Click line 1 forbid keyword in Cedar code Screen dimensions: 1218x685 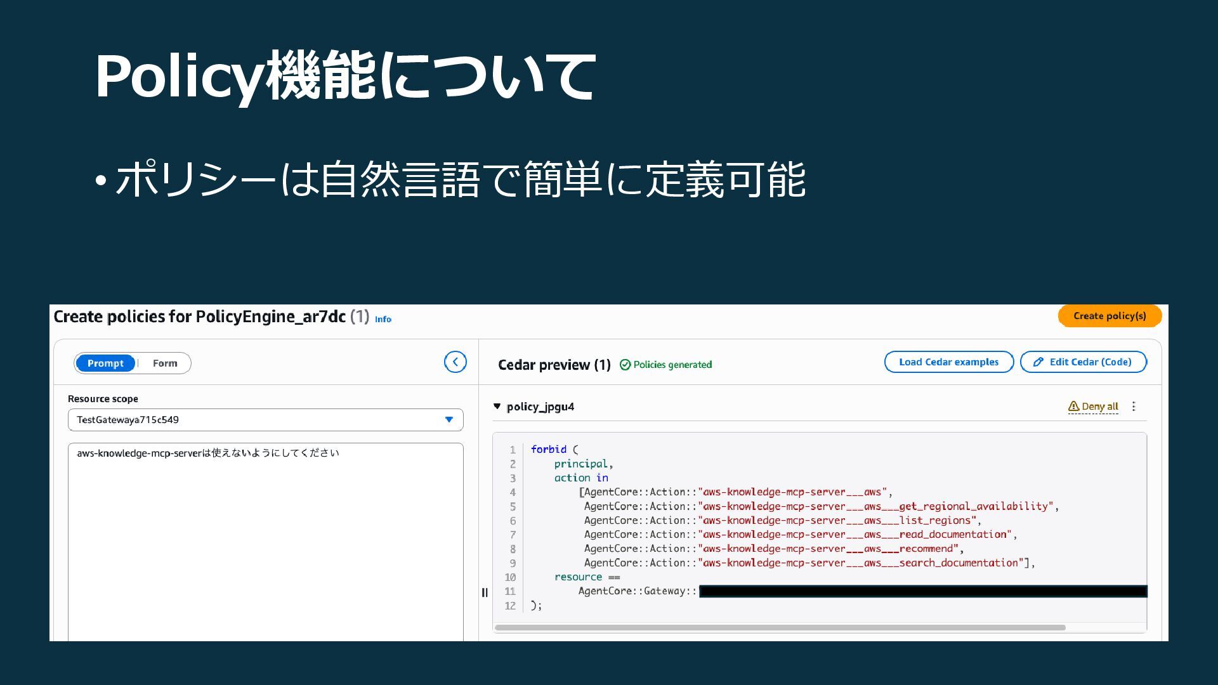[x=549, y=450]
